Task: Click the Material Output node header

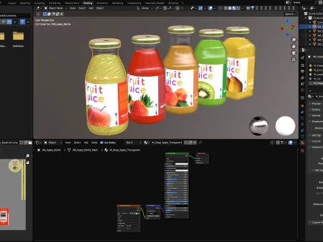Action: [202, 153]
